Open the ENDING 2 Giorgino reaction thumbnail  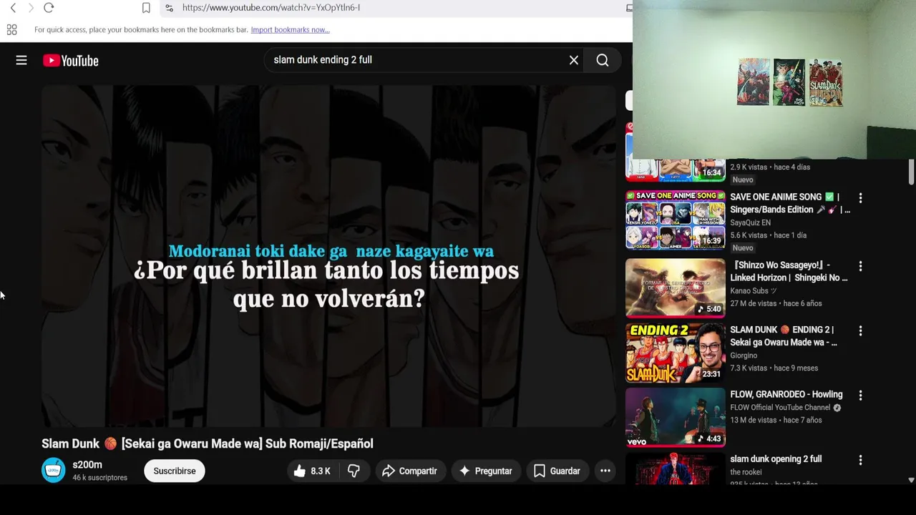pos(676,353)
